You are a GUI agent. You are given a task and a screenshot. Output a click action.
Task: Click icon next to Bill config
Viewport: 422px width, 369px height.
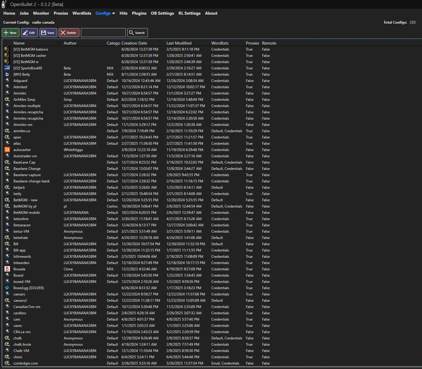[7, 244]
